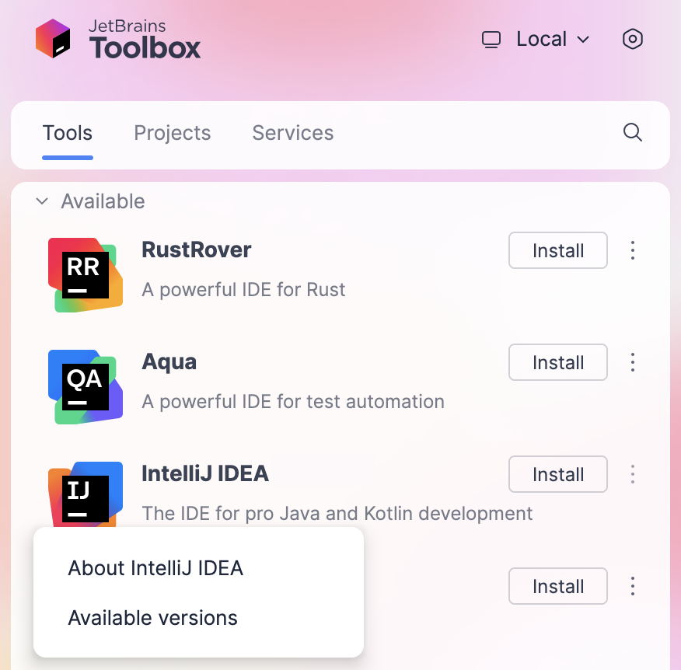The image size is (681, 670).
Task: Install RustRover
Action: (557, 250)
